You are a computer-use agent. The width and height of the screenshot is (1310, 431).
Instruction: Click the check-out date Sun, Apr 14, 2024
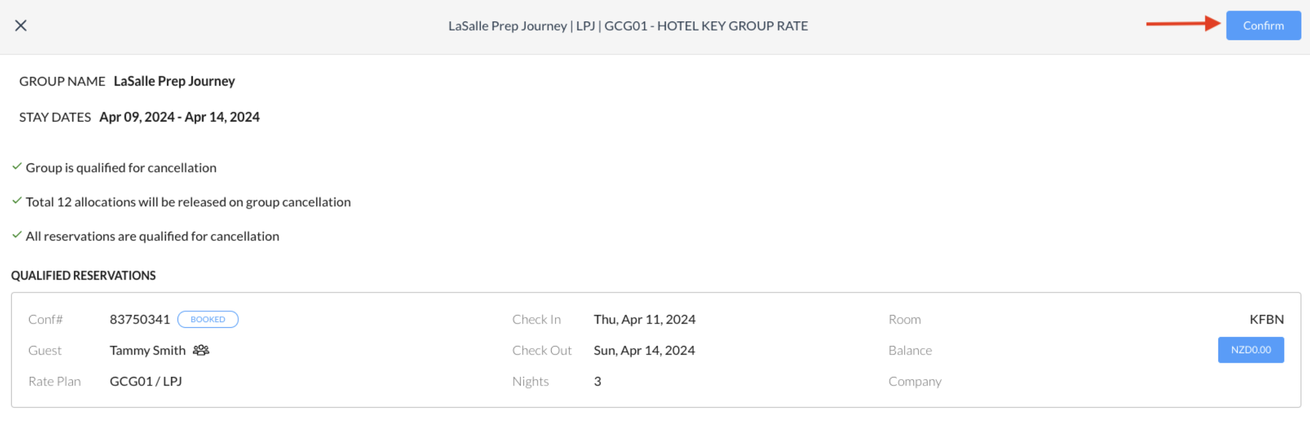(x=644, y=350)
